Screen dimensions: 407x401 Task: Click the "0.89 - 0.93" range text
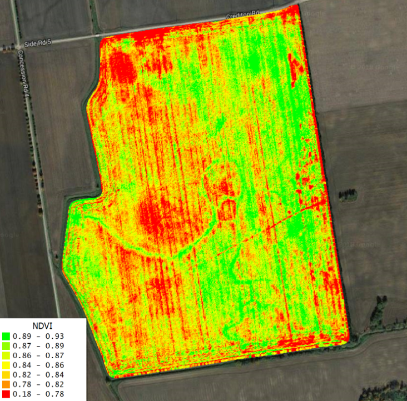(x=38, y=336)
